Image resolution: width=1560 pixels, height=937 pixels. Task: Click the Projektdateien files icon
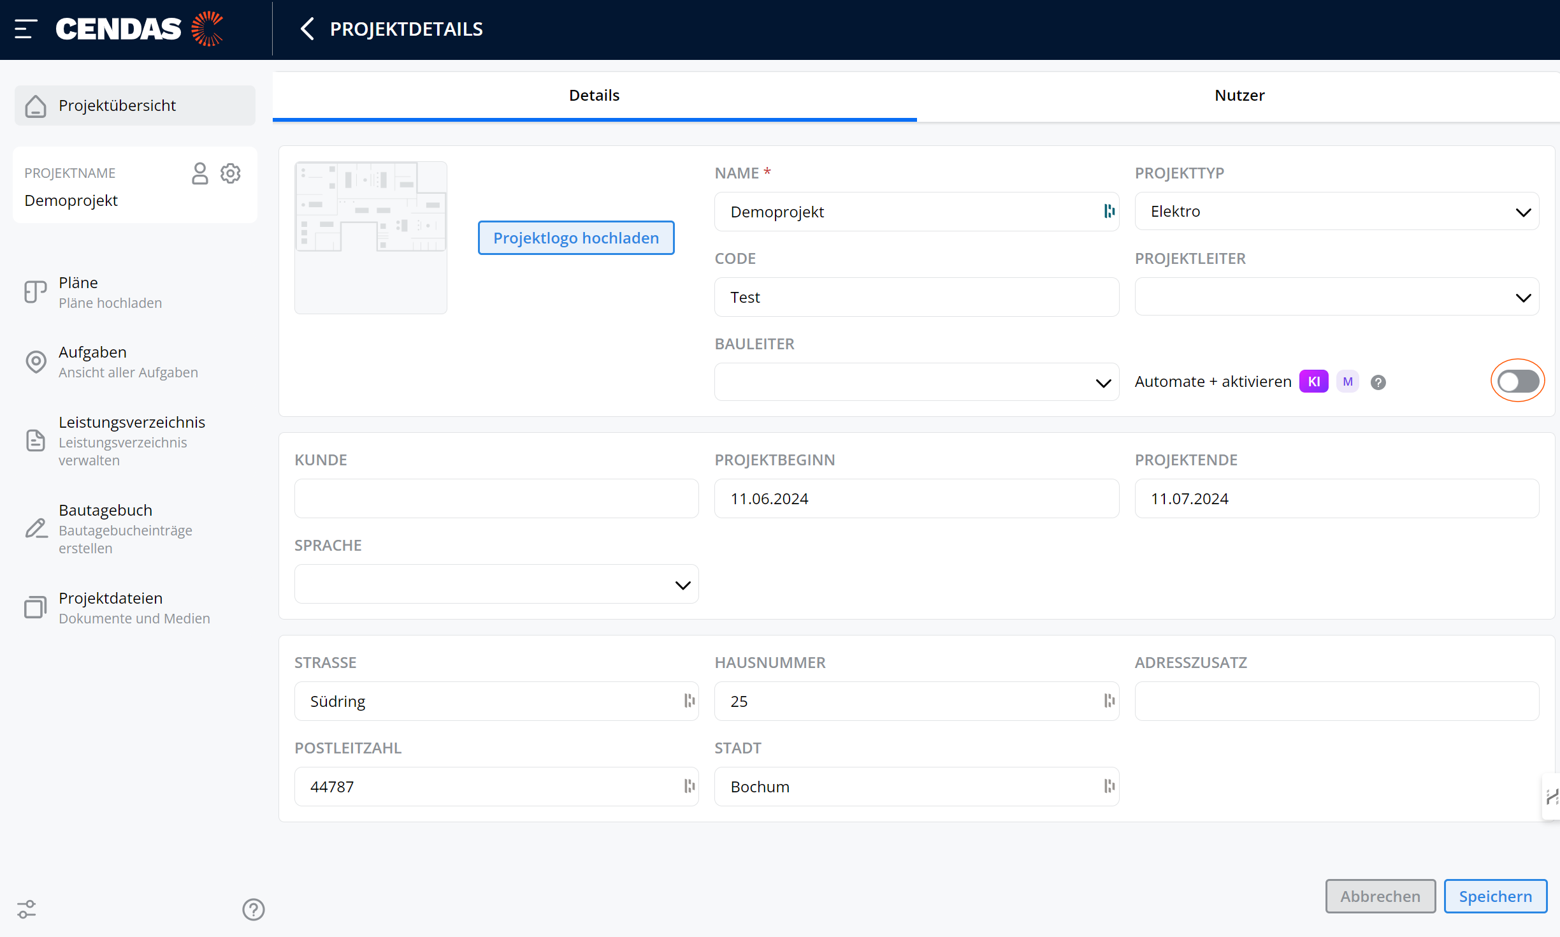[36, 607]
